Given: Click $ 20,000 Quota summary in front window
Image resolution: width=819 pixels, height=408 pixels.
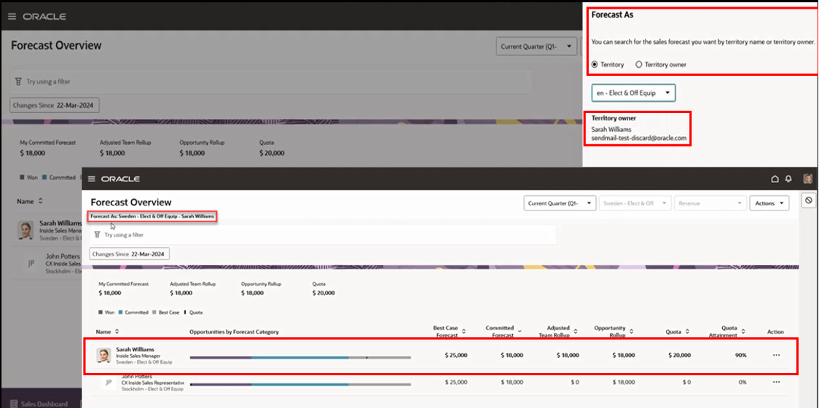Looking at the screenshot, I should [x=324, y=293].
